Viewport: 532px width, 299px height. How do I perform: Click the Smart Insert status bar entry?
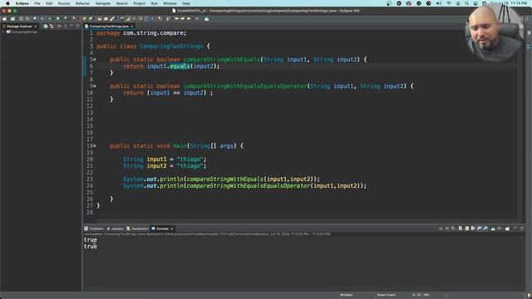386,295
